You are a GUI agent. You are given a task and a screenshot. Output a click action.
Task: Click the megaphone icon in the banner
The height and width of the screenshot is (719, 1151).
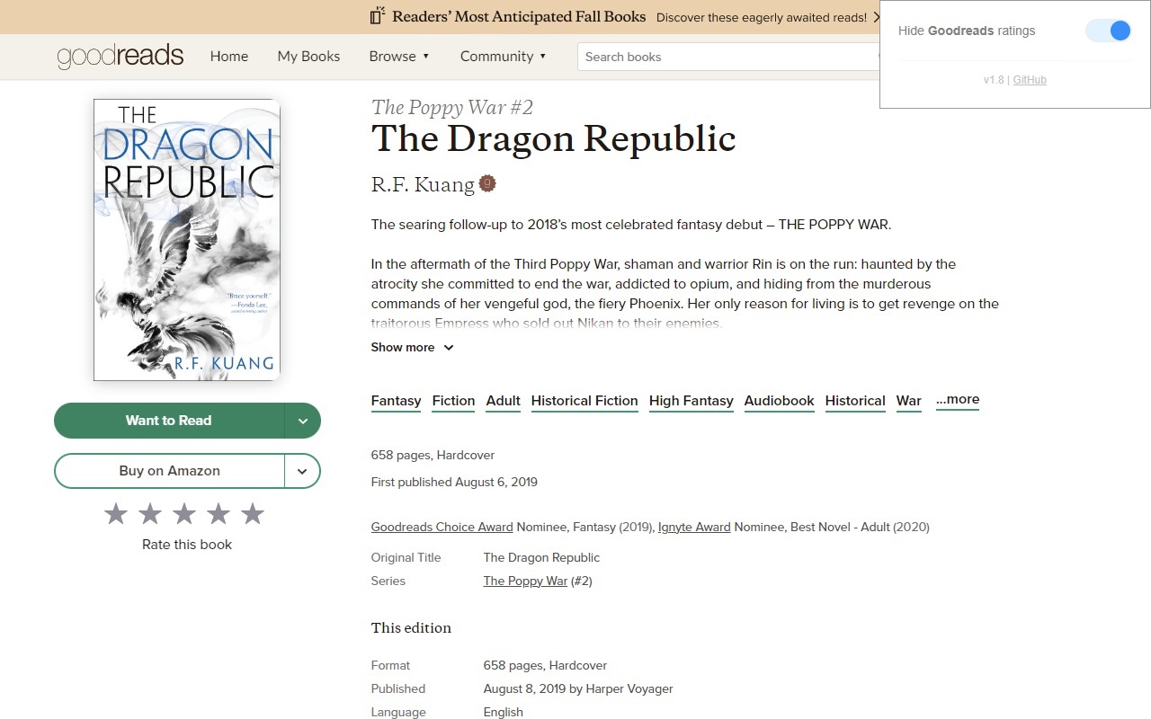(x=375, y=16)
